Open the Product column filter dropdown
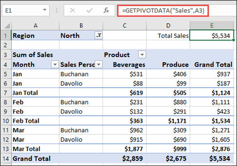The width and height of the screenshot is (237, 166). pyautogui.click(x=142, y=55)
